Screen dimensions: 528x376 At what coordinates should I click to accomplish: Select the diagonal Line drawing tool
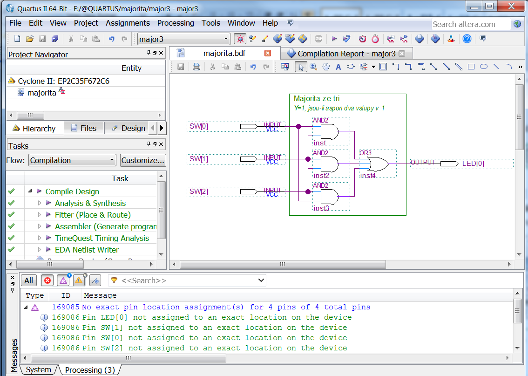coord(496,67)
